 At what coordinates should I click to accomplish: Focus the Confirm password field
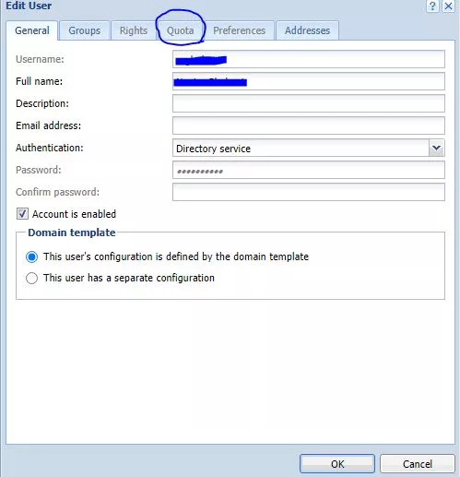(x=309, y=192)
